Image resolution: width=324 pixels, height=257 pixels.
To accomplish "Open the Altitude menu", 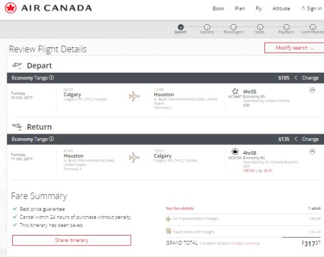I will (x=281, y=8).
